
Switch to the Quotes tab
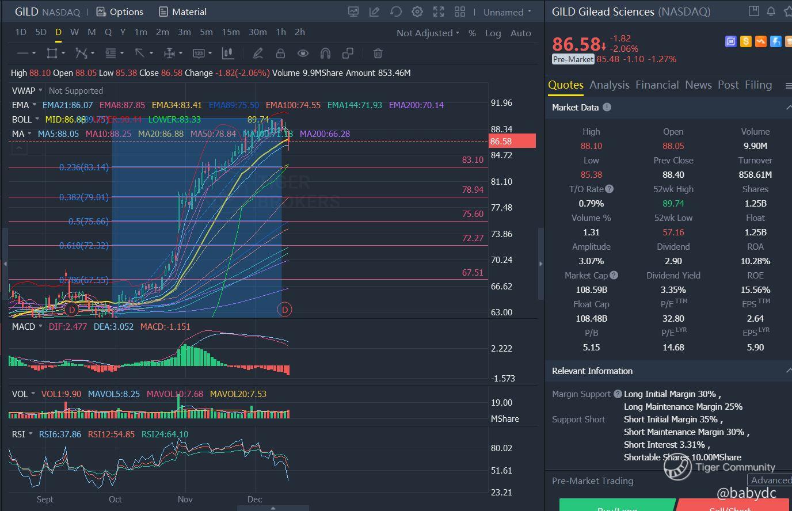click(566, 85)
